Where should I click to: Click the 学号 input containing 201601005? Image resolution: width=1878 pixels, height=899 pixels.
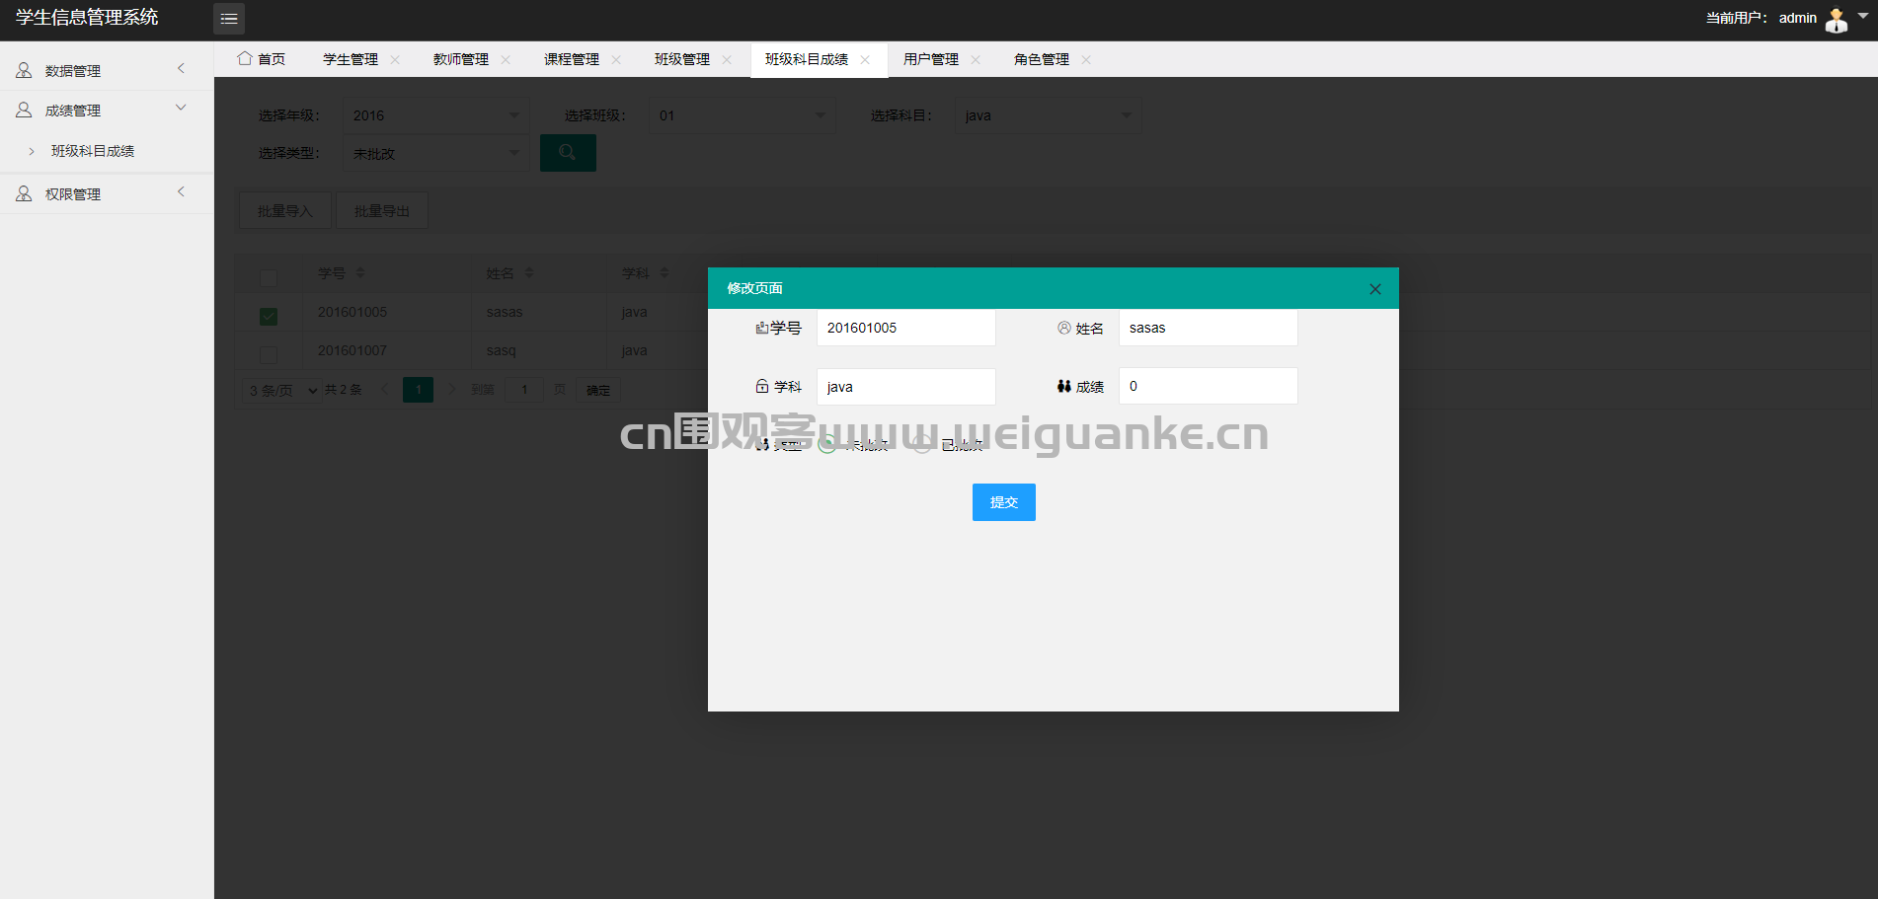(x=906, y=328)
